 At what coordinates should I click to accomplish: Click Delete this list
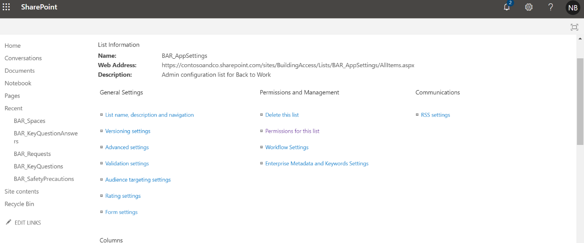click(282, 115)
